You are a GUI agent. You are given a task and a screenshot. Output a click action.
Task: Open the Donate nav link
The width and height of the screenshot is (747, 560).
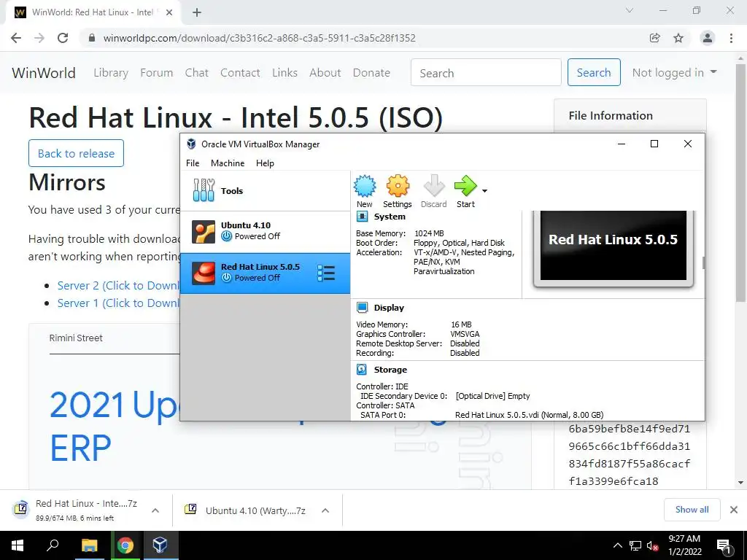[371, 73]
